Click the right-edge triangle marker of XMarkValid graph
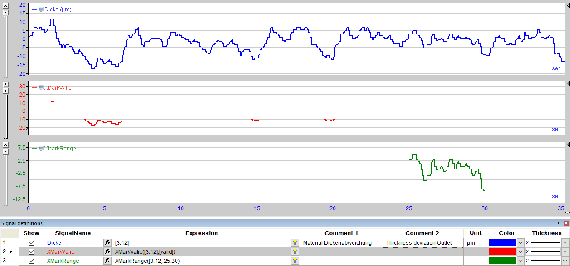This screenshot has width=570, height=266. [568, 84]
